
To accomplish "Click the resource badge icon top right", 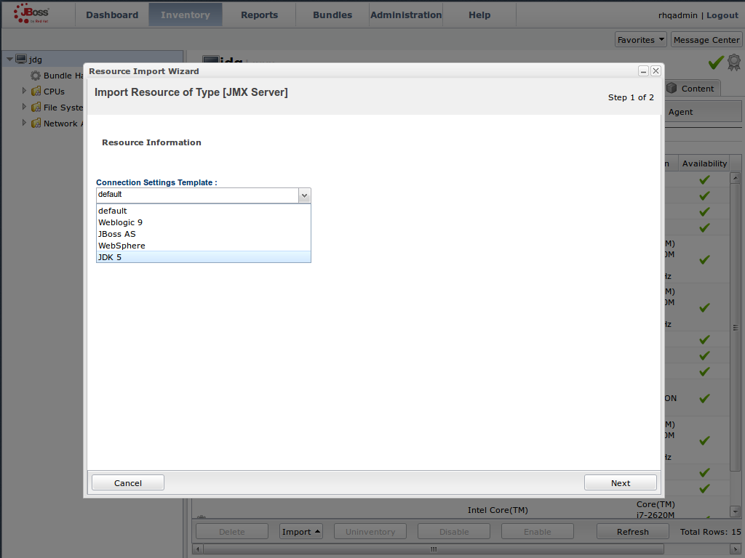I will coord(734,62).
